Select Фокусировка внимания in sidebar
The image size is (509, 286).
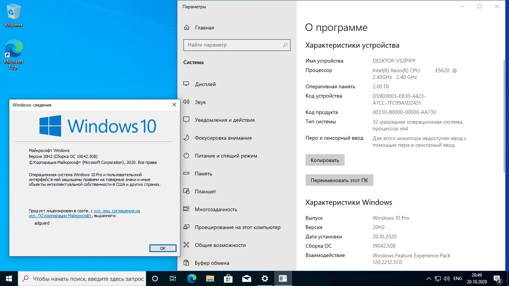[x=237, y=138]
